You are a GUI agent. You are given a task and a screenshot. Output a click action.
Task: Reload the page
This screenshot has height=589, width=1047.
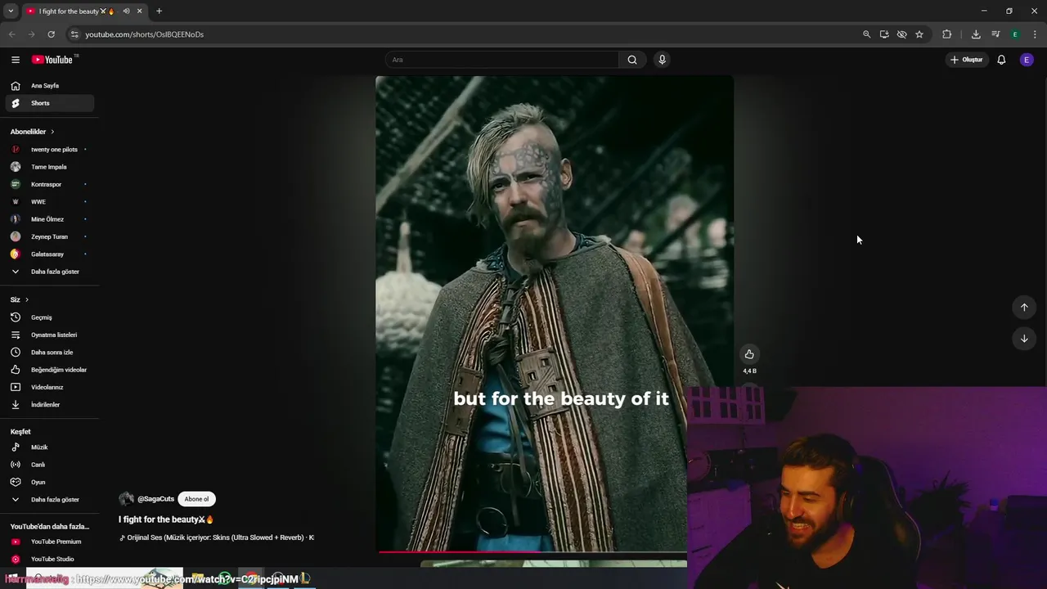coord(51,34)
